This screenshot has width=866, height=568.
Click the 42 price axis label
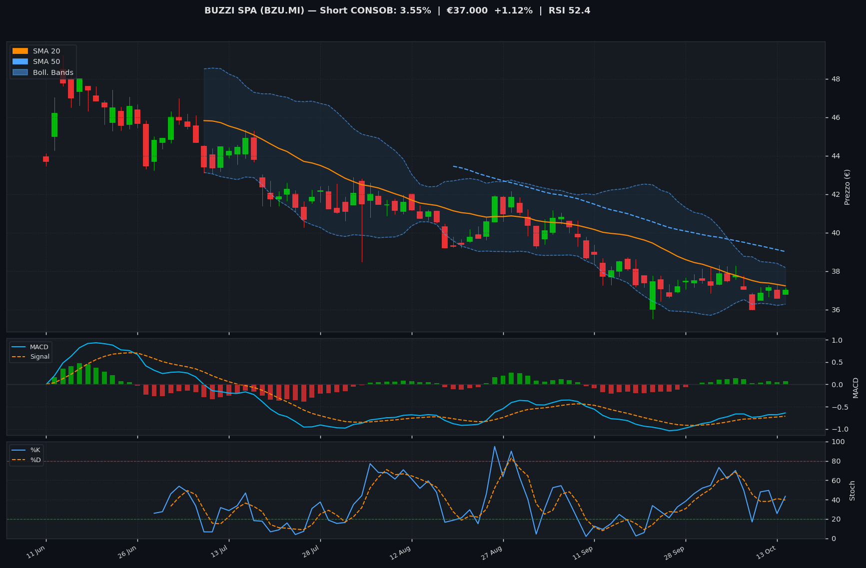836,195
